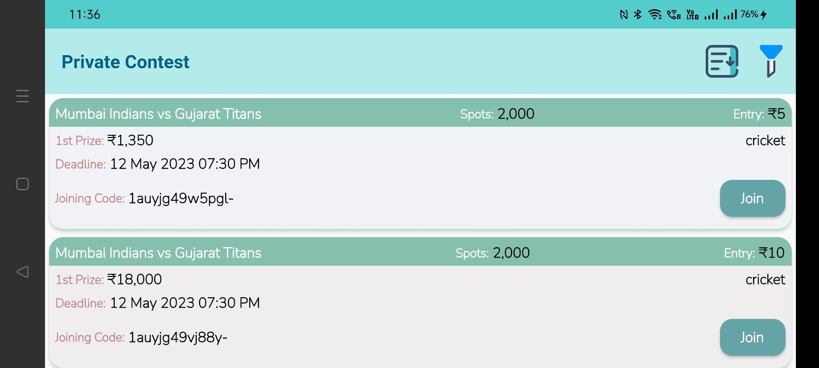Tap the Android home square button
The width and height of the screenshot is (819, 368).
pos(23,184)
